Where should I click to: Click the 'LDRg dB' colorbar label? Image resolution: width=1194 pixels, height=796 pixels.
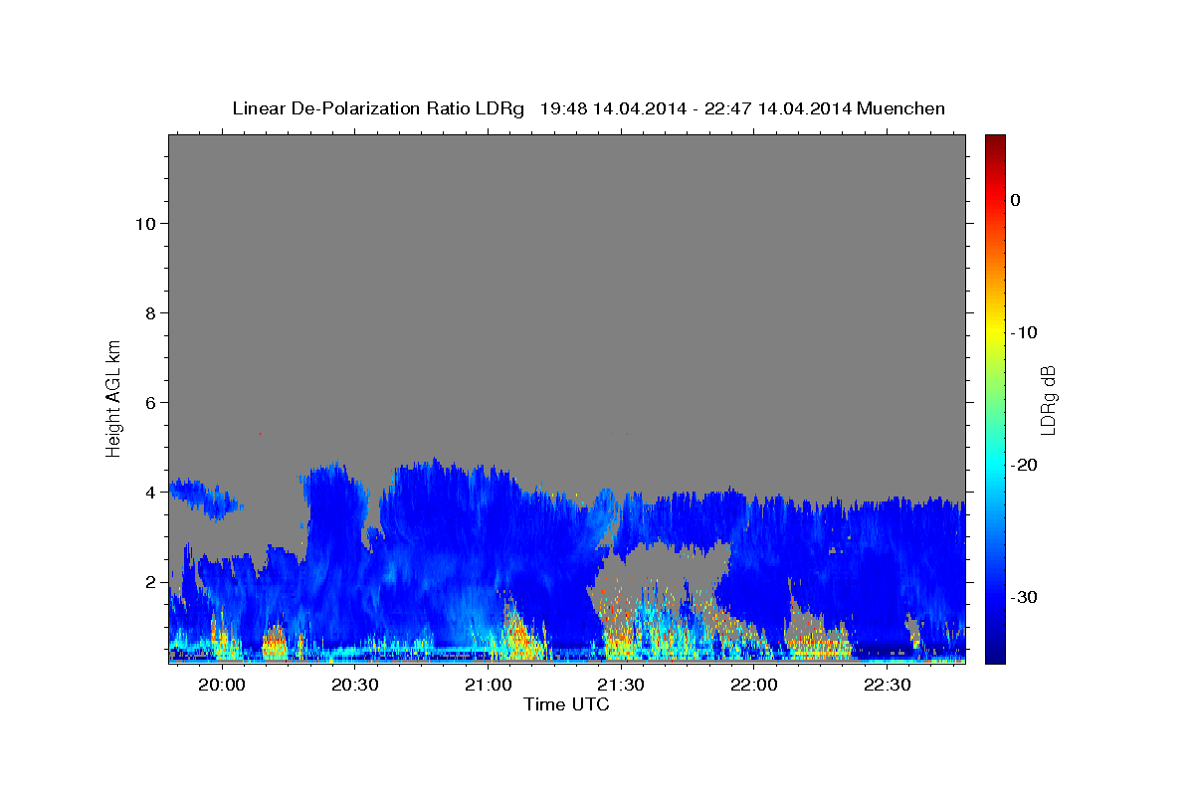[x=1047, y=399]
